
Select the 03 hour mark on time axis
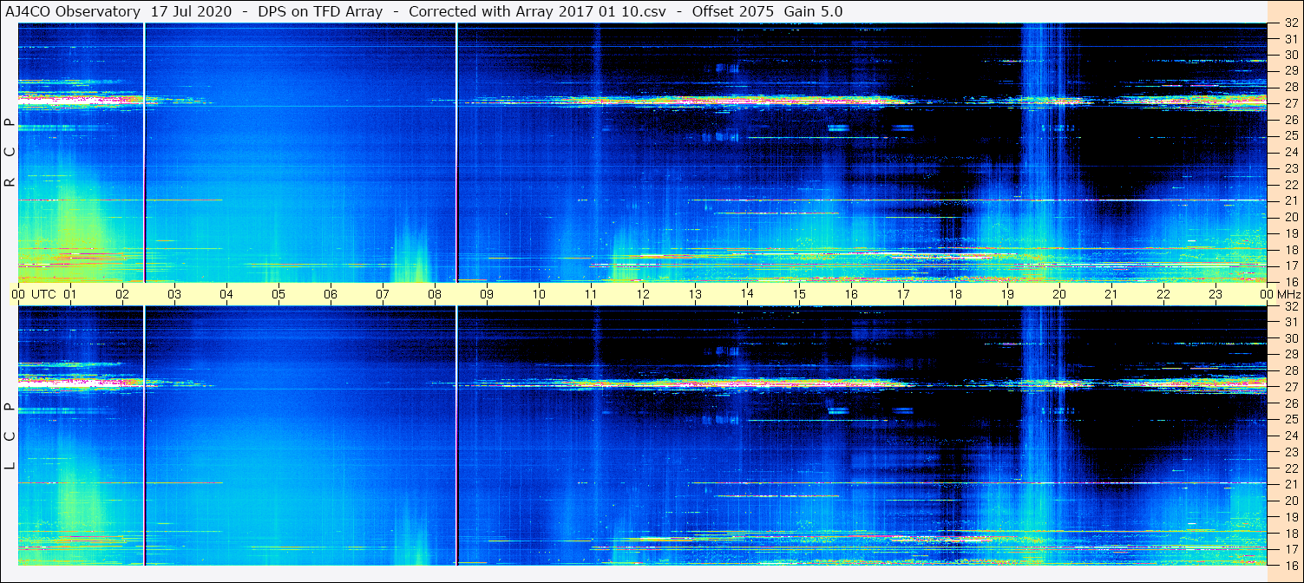[174, 294]
